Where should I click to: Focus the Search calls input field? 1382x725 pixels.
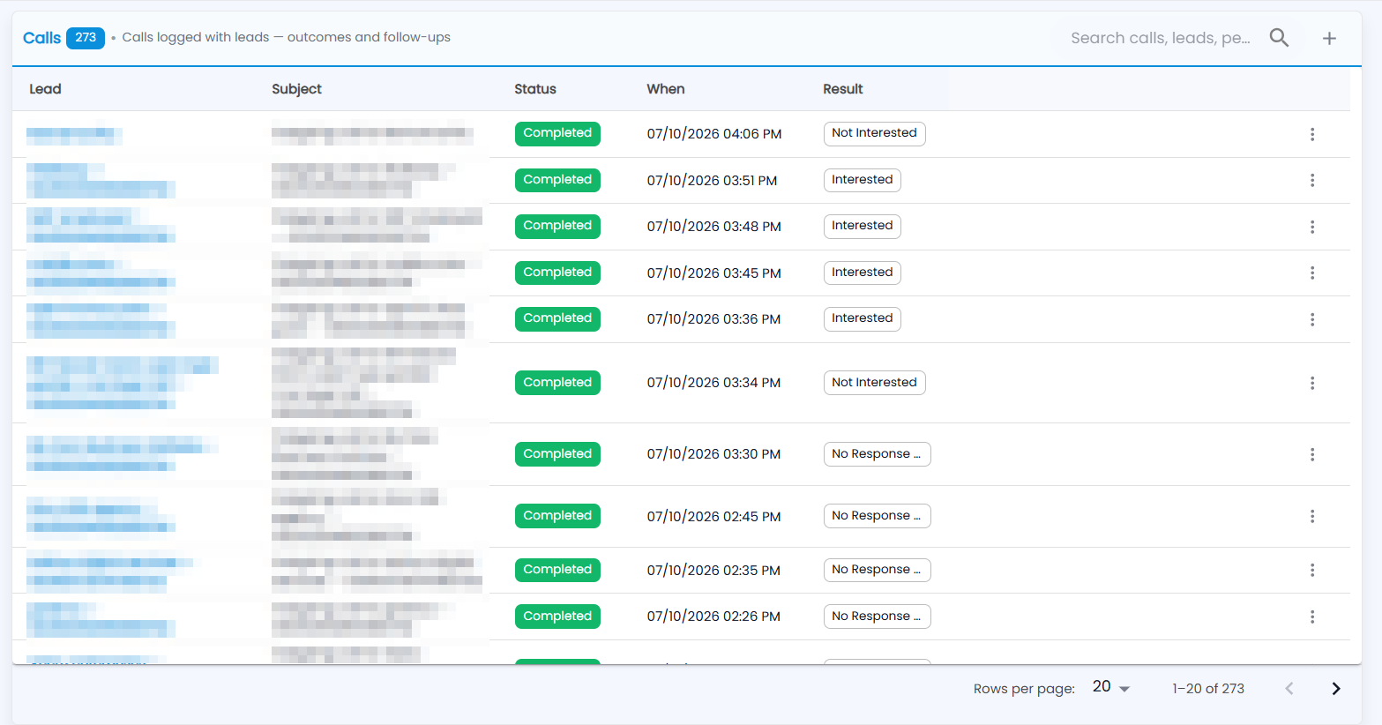1160,38
